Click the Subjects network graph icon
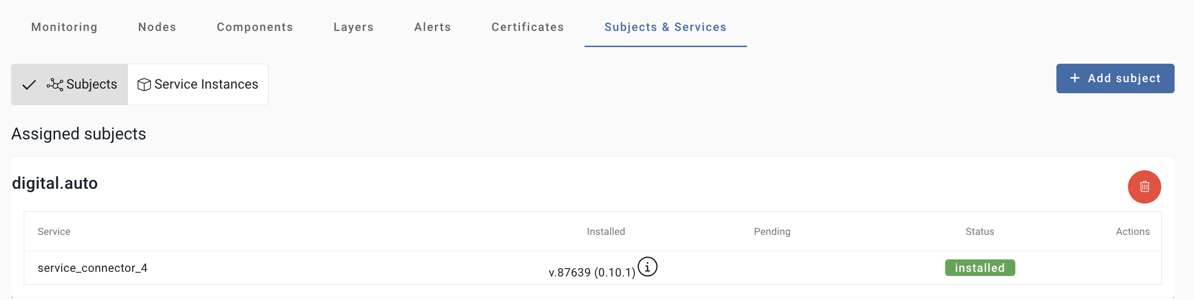The height and width of the screenshot is (300, 1194). point(54,84)
